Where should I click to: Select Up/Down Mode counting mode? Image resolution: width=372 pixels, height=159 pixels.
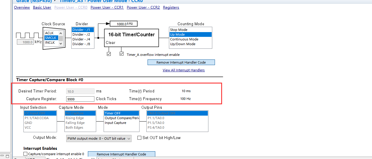(x=190, y=44)
